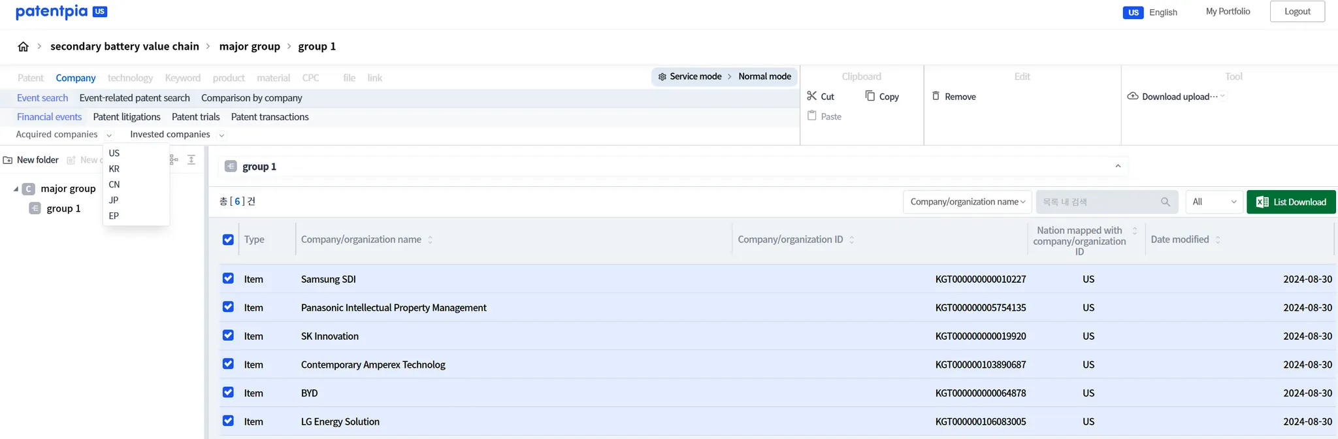Image resolution: width=1338 pixels, height=439 pixels.
Task: Sort by Nation mapped column arrows
Action: [x=1135, y=231]
